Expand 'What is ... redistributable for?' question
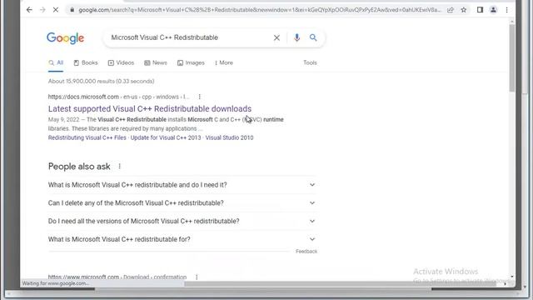This screenshot has height=300, width=533. (182, 239)
